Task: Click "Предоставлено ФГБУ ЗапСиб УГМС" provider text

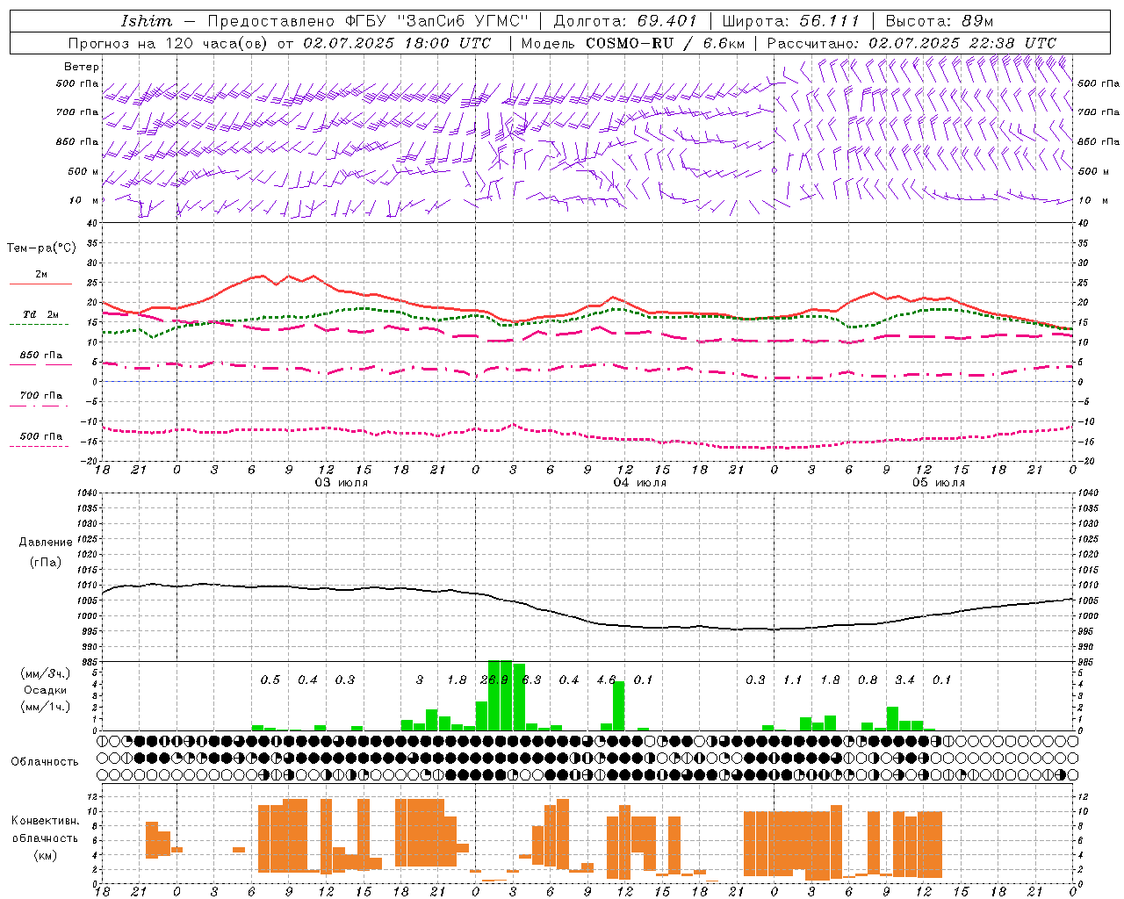Action: [x=367, y=20]
